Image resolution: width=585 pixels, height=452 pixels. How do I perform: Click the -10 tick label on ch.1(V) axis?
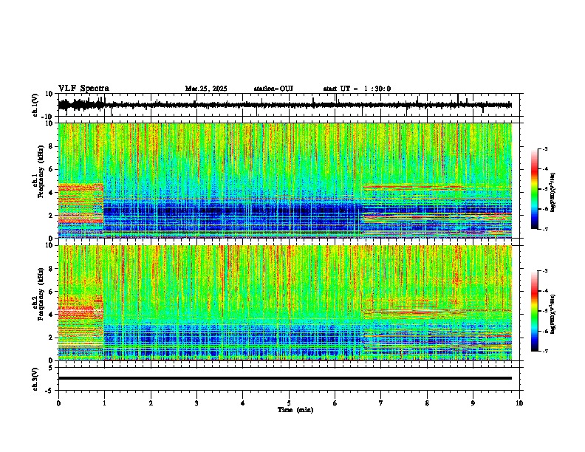point(48,117)
